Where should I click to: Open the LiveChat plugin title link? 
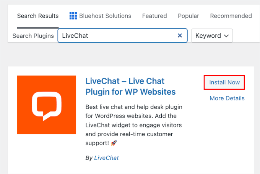coord(130,86)
